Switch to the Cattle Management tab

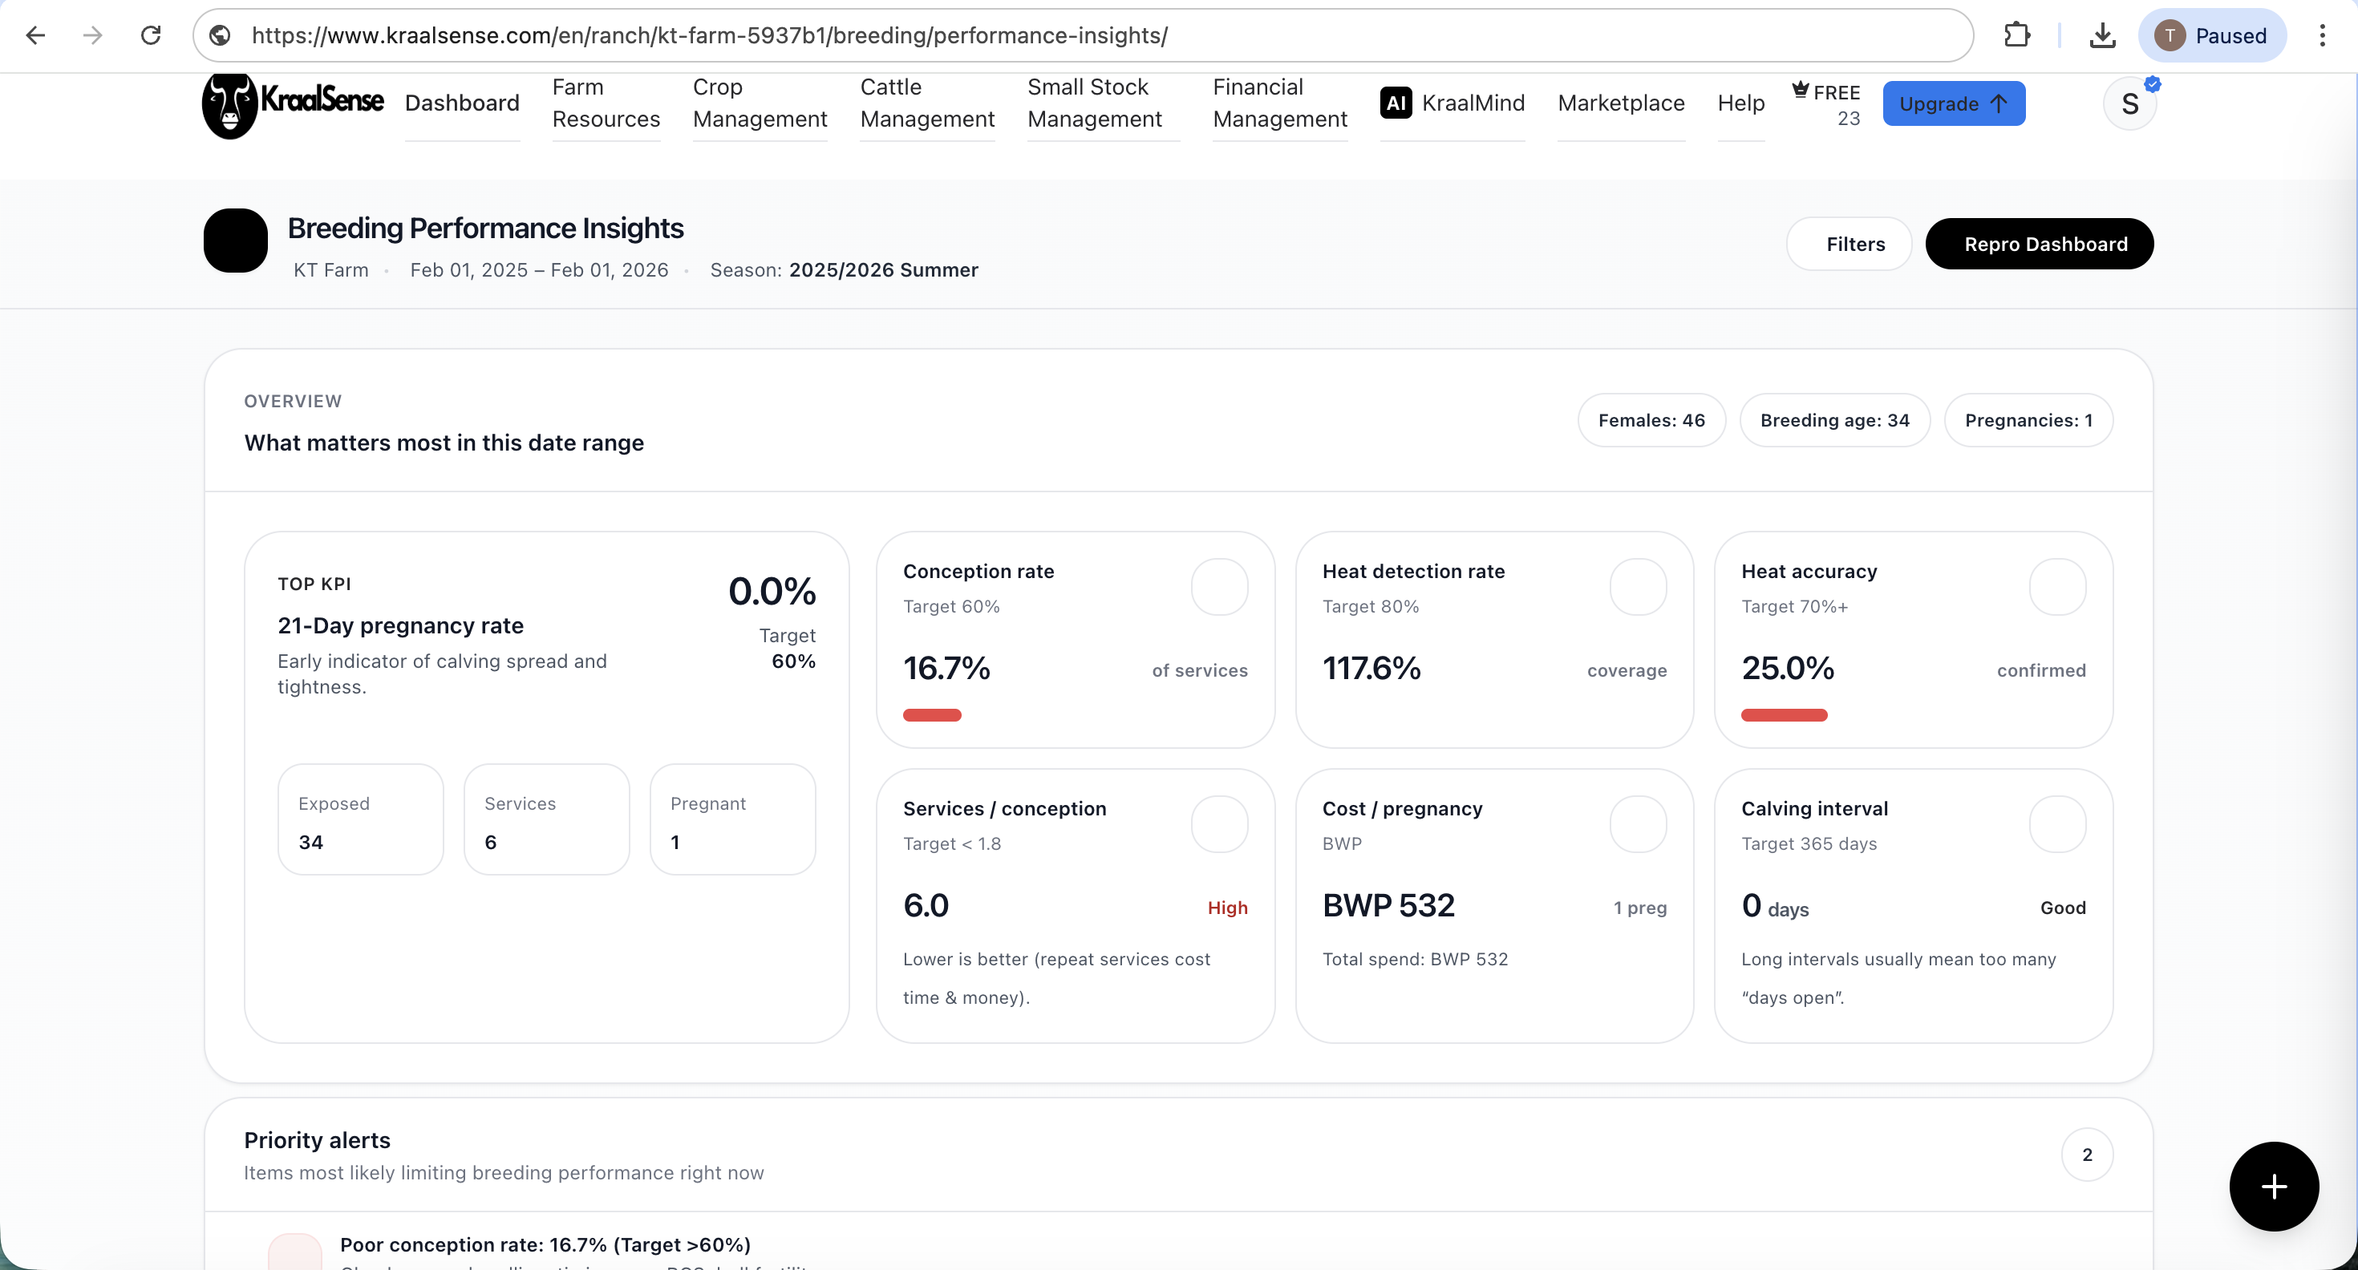(x=927, y=103)
